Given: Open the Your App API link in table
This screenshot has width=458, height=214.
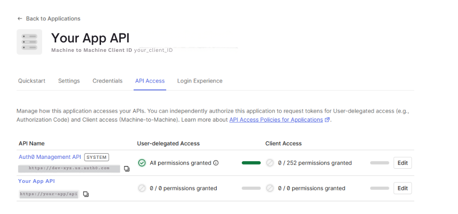Looking at the screenshot, I should point(36,181).
